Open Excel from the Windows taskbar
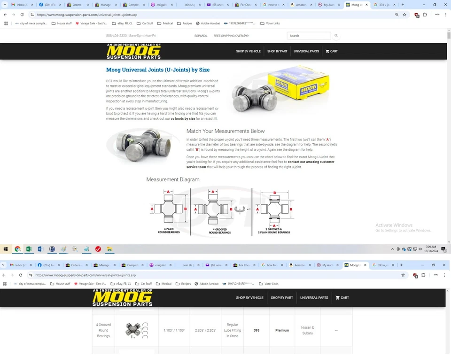Viewport: 451px width, 357px height. tap(29, 249)
